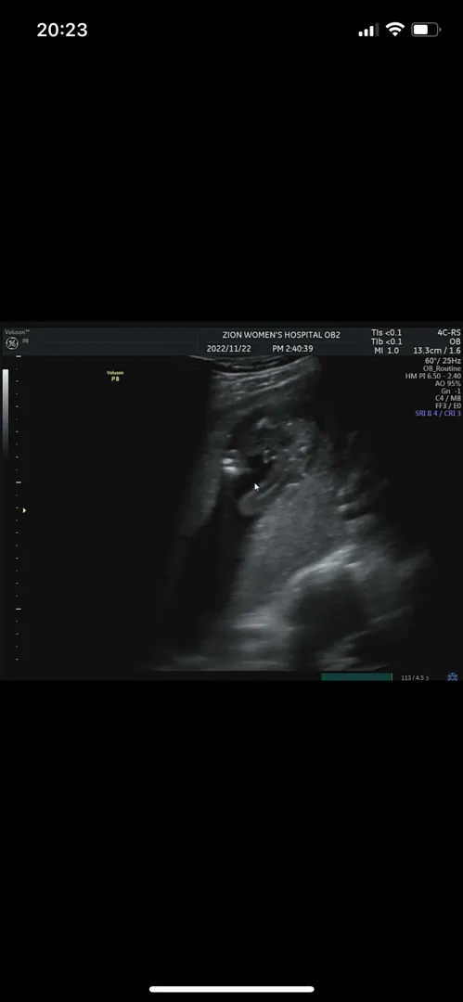The image size is (463, 1002).
Task: Tap the yellow focal zone arrow marker
Action: 24,510
